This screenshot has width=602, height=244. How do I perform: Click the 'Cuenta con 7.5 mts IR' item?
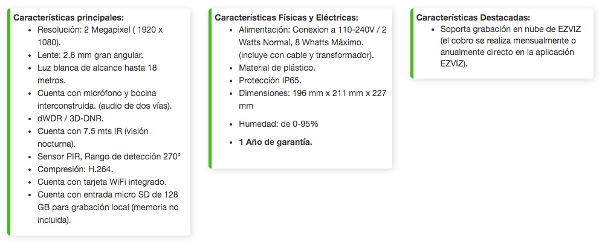pos(93,137)
